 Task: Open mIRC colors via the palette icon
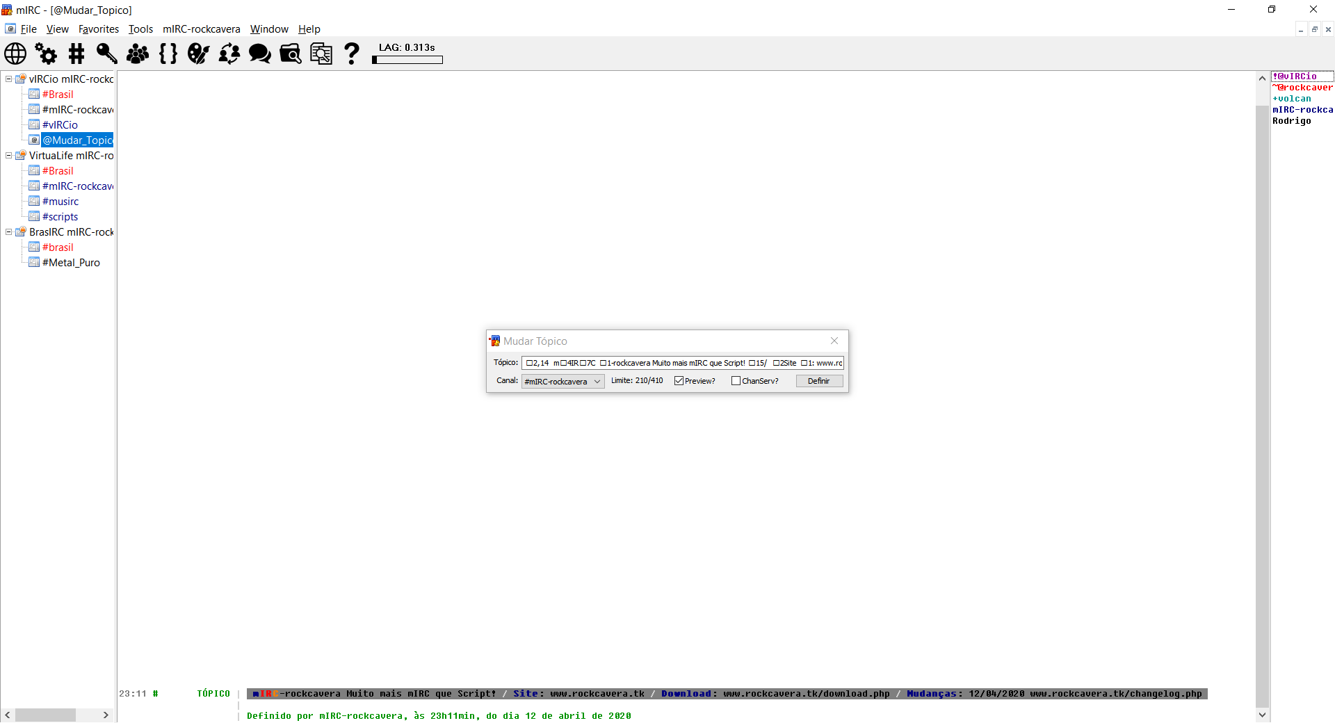pyautogui.click(x=198, y=54)
